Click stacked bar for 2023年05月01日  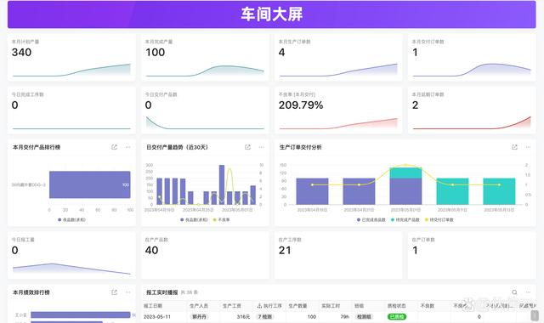tap(405, 186)
